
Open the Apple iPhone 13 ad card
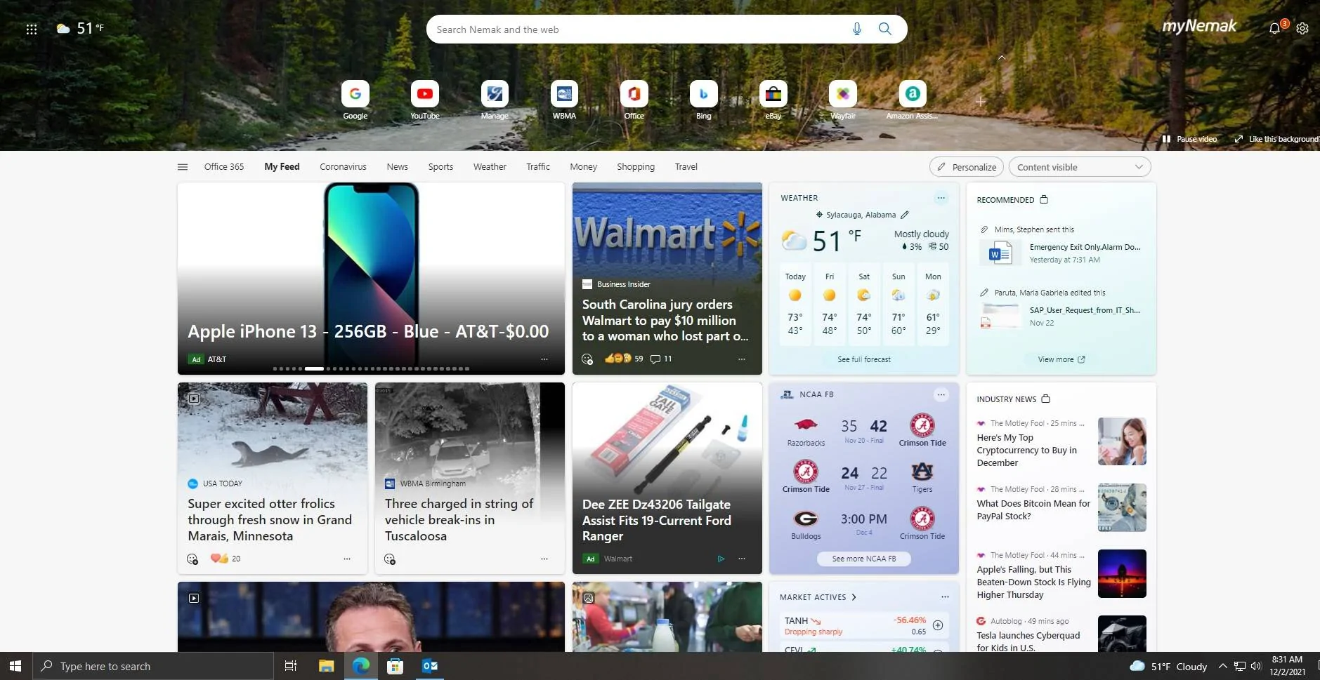371,278
